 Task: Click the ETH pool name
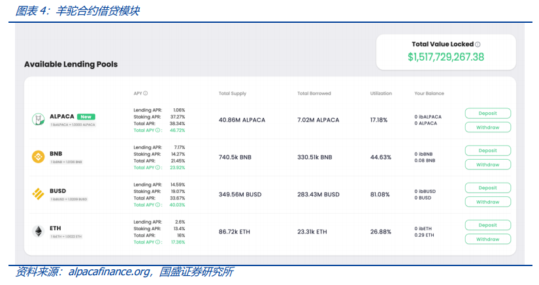coord(56,228)
